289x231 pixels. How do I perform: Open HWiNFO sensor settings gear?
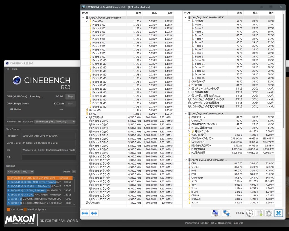[269, 213]
